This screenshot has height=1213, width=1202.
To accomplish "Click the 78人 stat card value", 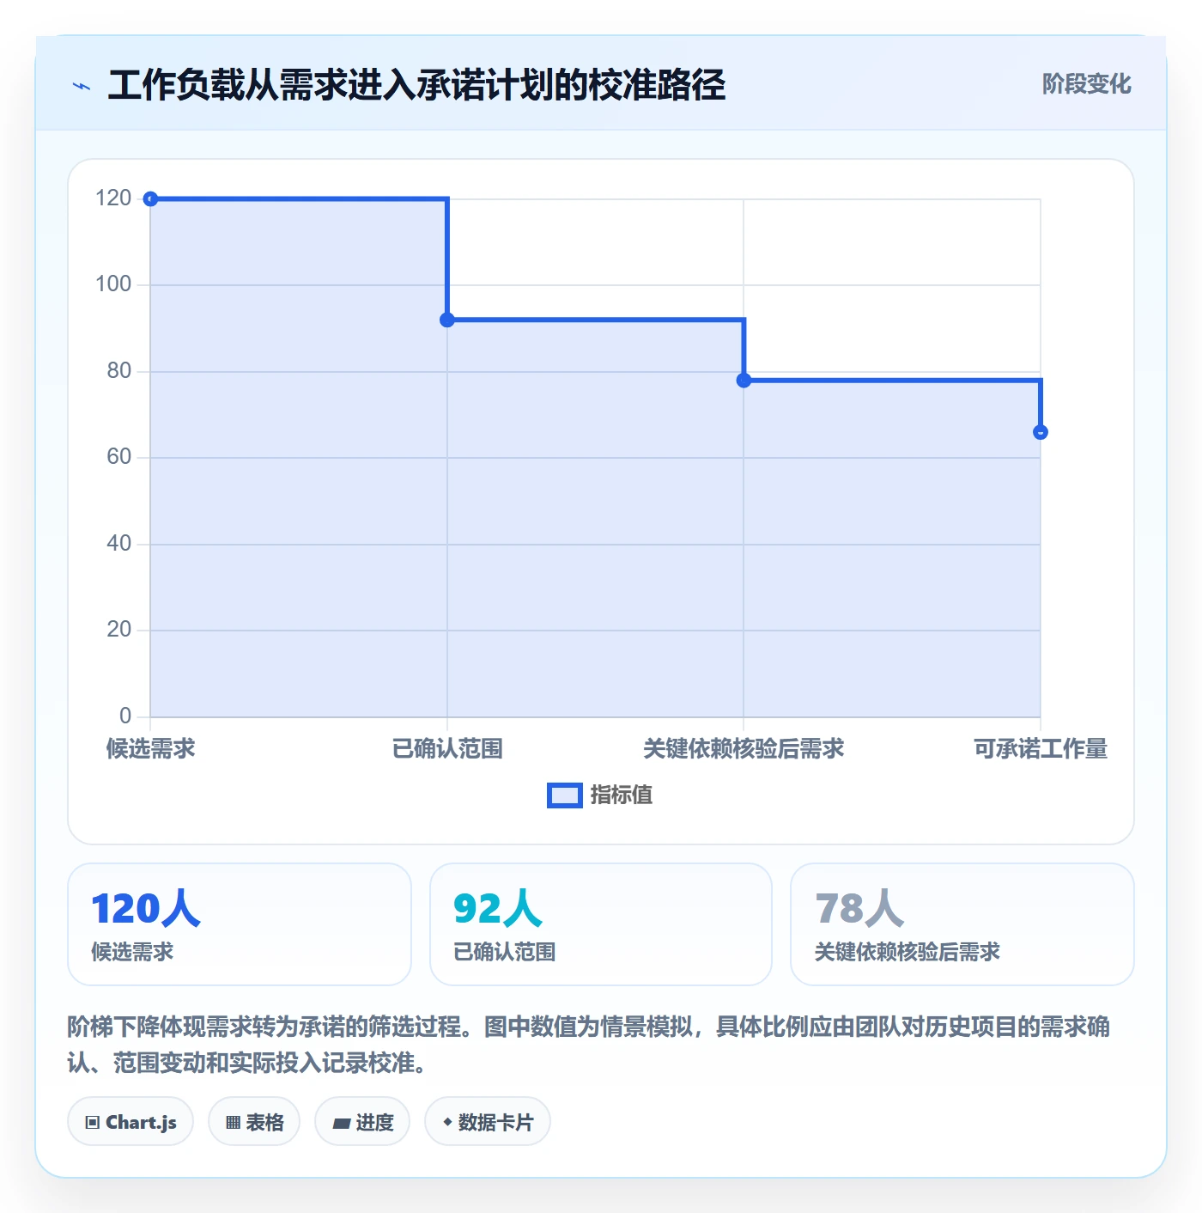I will point(859,909).
